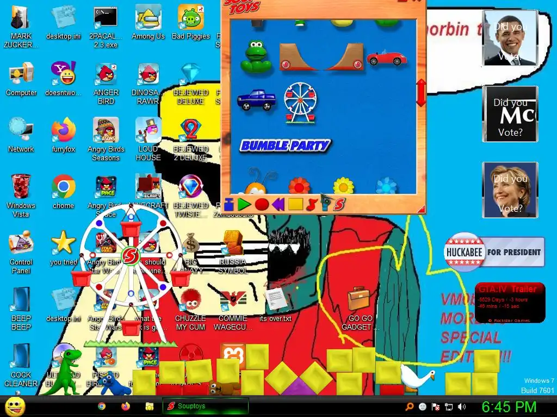Click the 6:45 PM taskbar clock
557x417 pixels.
click(509, 407)
